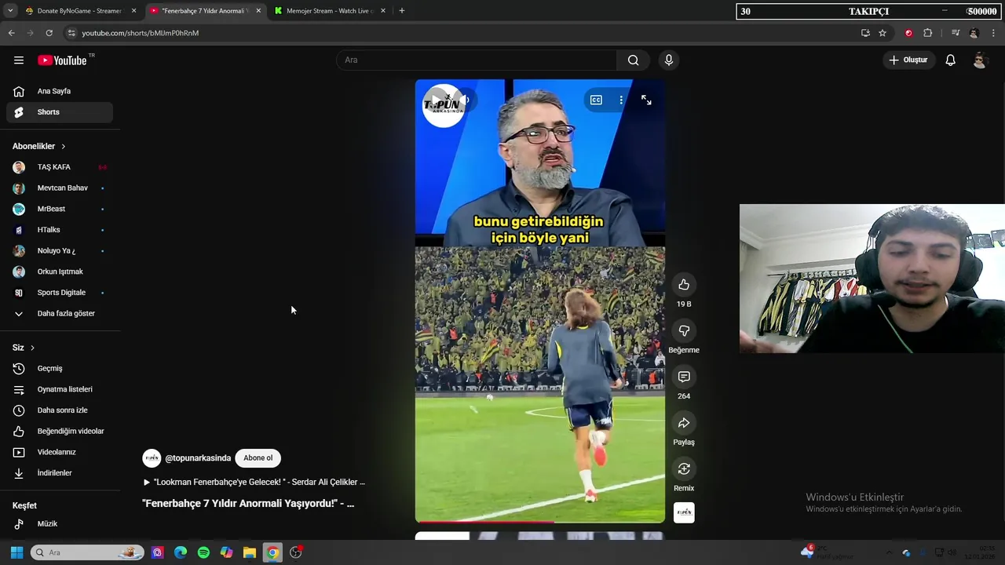Open Chrome tab search dropdown
The height and width of the screenshot is (565, 1005).
10,11
